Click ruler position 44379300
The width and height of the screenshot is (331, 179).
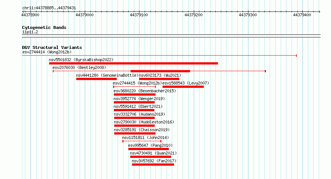(x=248, y=15)
